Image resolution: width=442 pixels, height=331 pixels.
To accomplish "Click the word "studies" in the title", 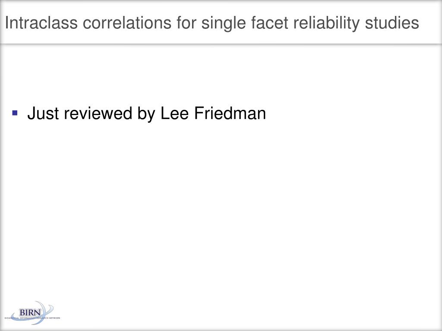I will click(x=392, y=22).
